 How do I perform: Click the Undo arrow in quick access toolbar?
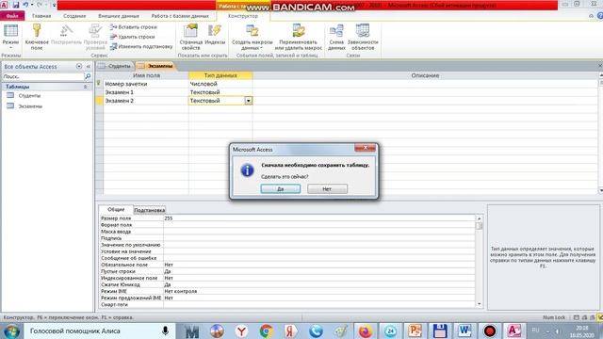(x=25, y=5)
